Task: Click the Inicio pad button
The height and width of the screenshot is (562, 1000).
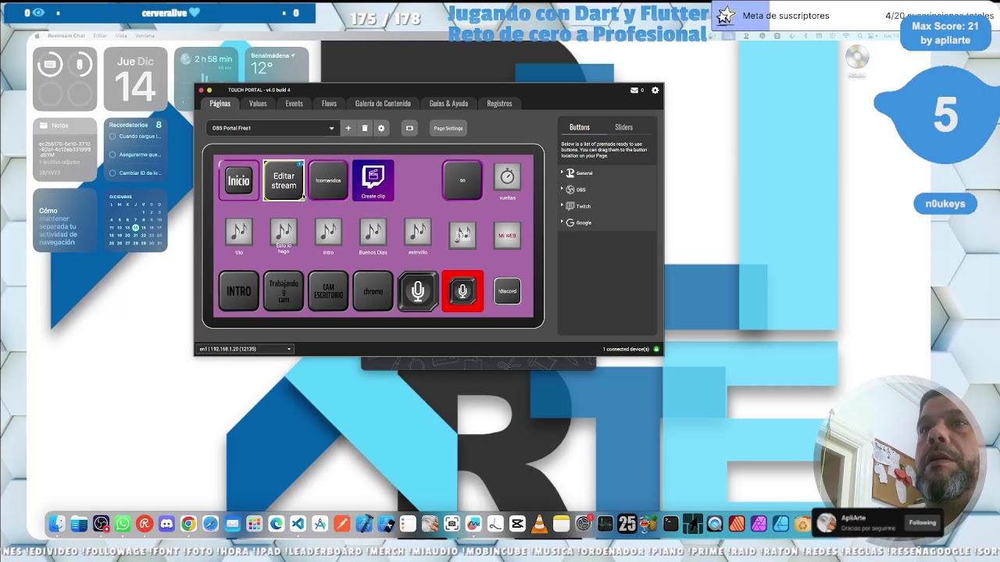Action: 238,180
